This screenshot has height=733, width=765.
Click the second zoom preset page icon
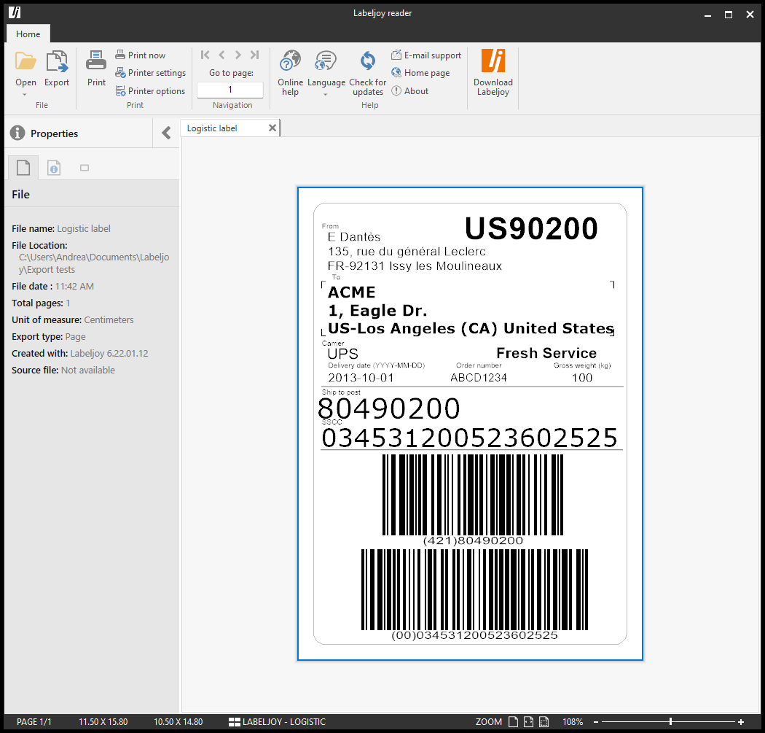point(528,722)
